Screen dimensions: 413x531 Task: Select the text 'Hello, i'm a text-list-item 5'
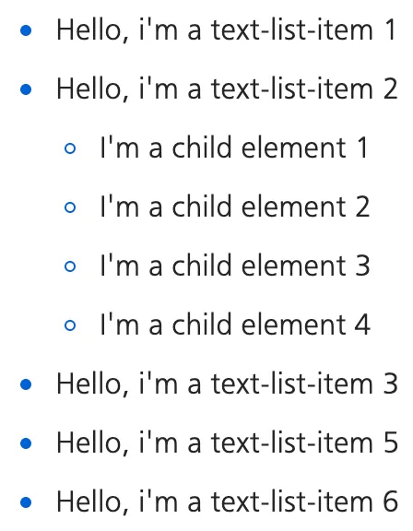click(227, 442)
